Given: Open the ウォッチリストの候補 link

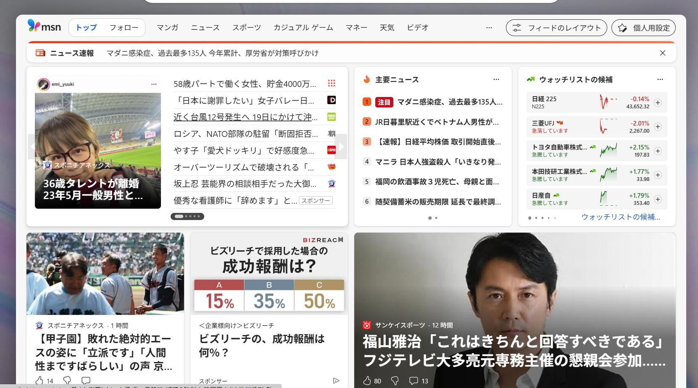Looking at the screenshot, I should pos(620,217).
